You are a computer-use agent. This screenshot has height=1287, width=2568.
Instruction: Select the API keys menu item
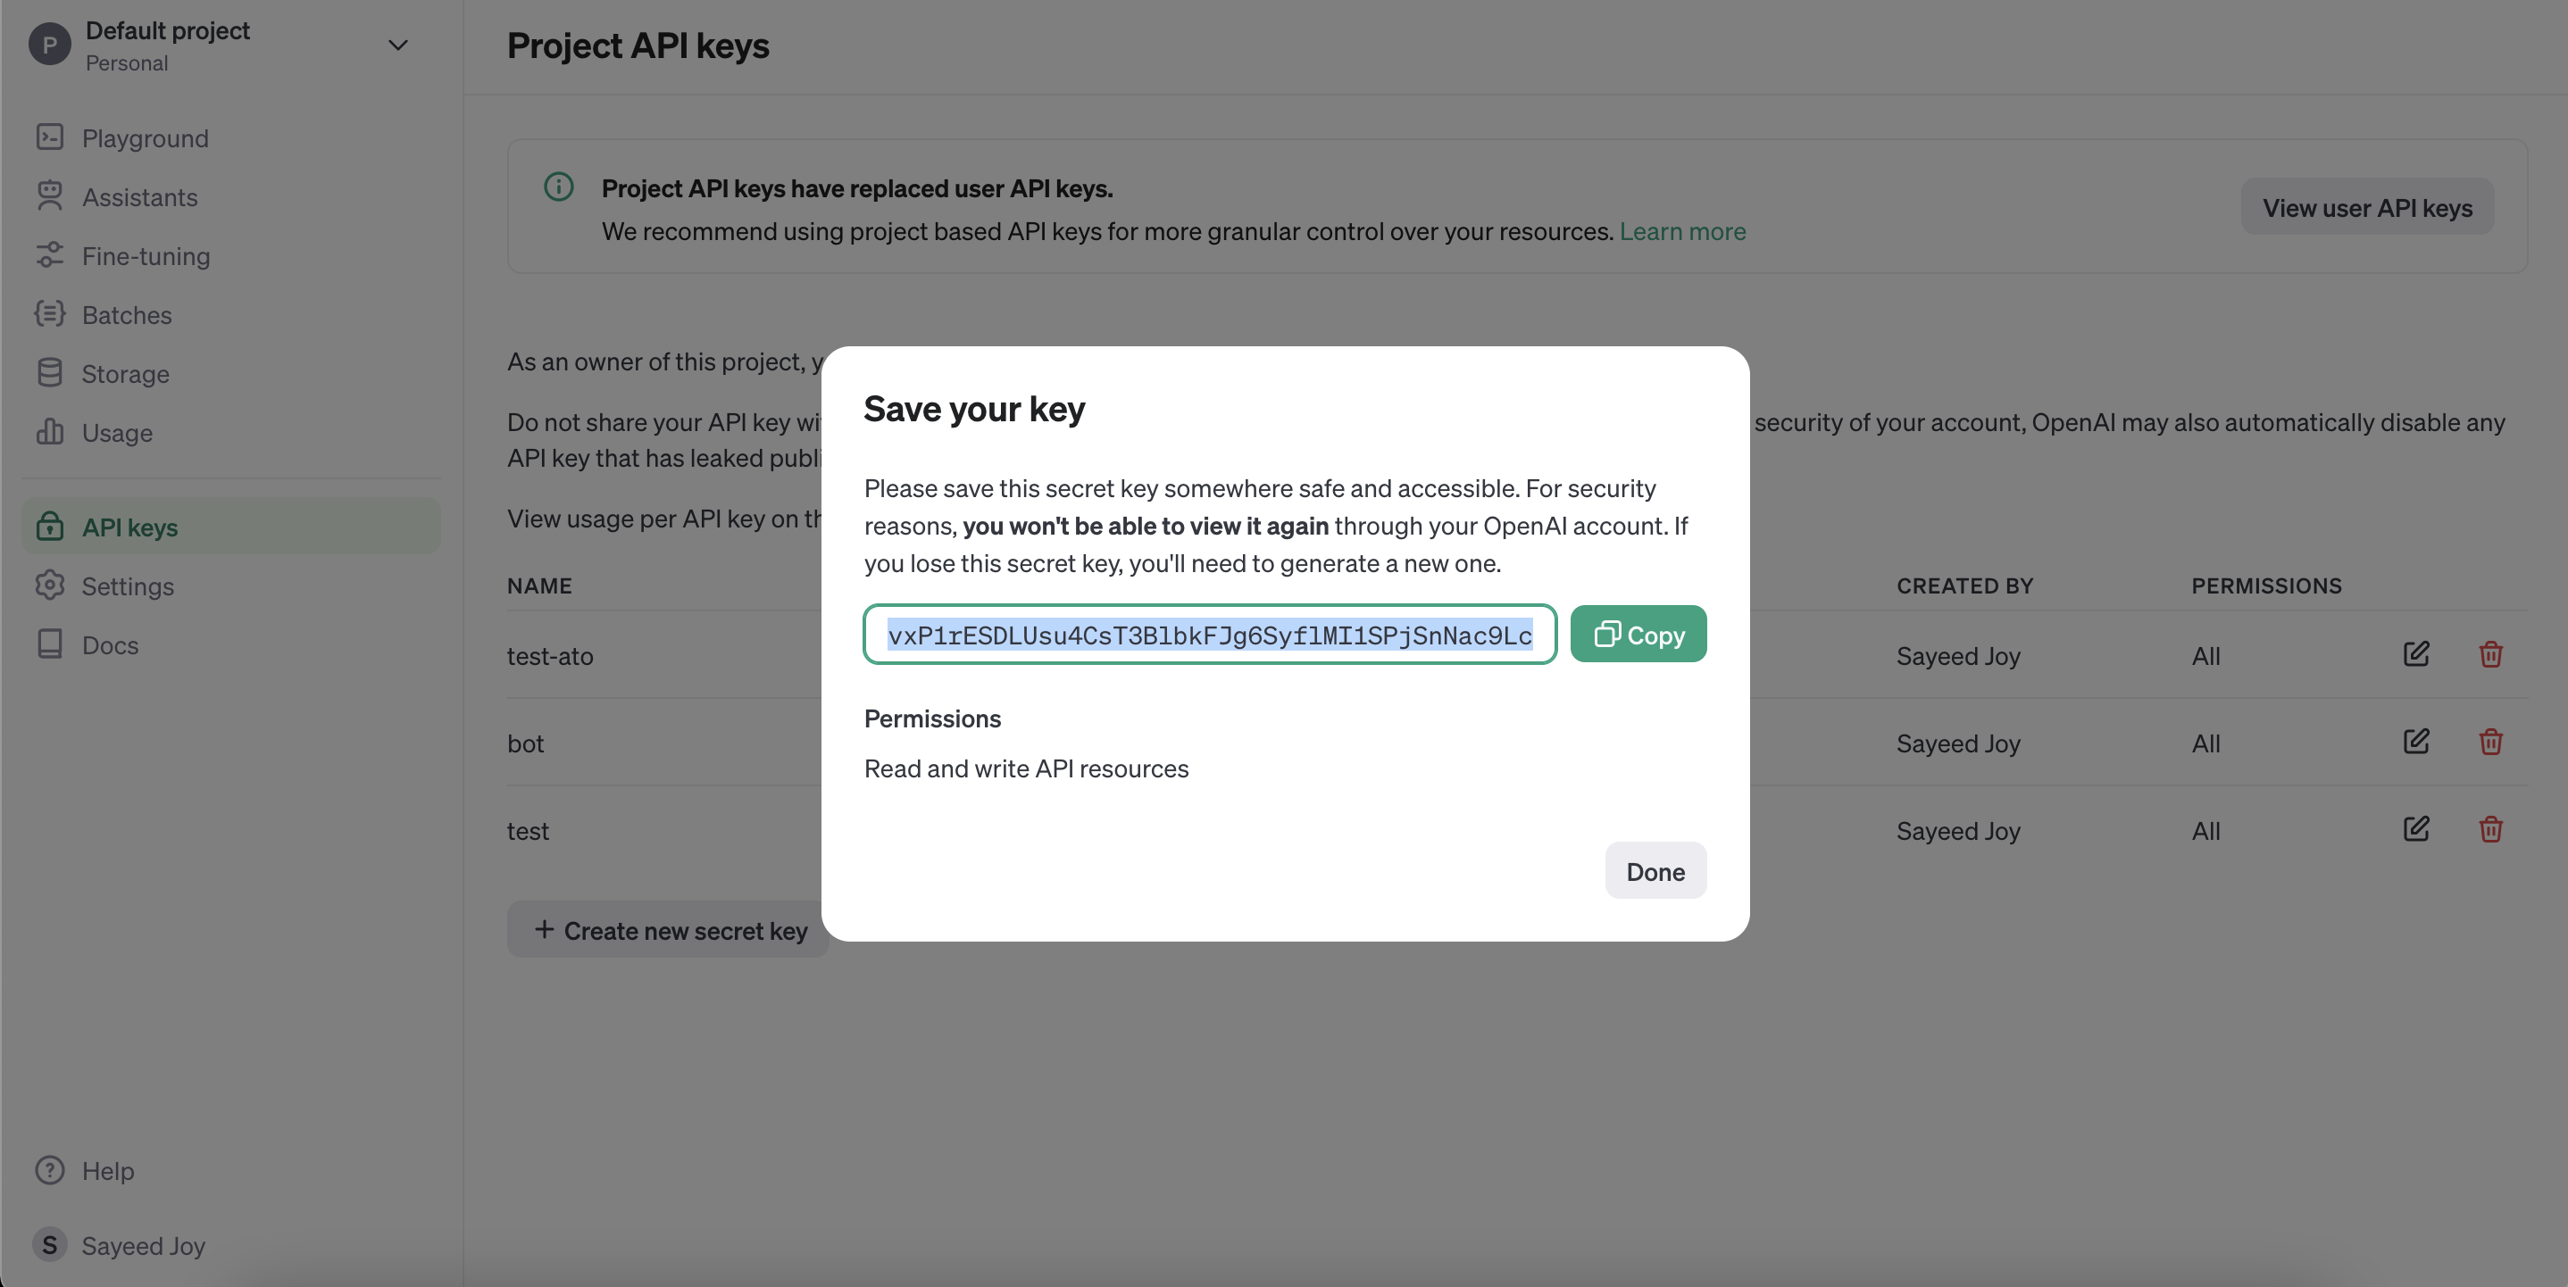pyautogui.click(x=128, y=526)
